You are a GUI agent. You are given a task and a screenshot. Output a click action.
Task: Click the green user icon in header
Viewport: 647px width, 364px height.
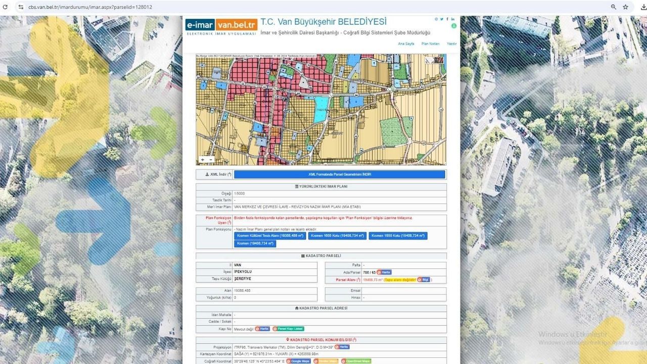pyautogui.click(x=453, y=26)
